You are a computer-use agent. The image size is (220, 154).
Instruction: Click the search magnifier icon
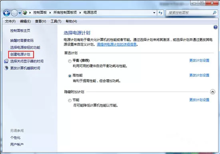click(214, 13)
